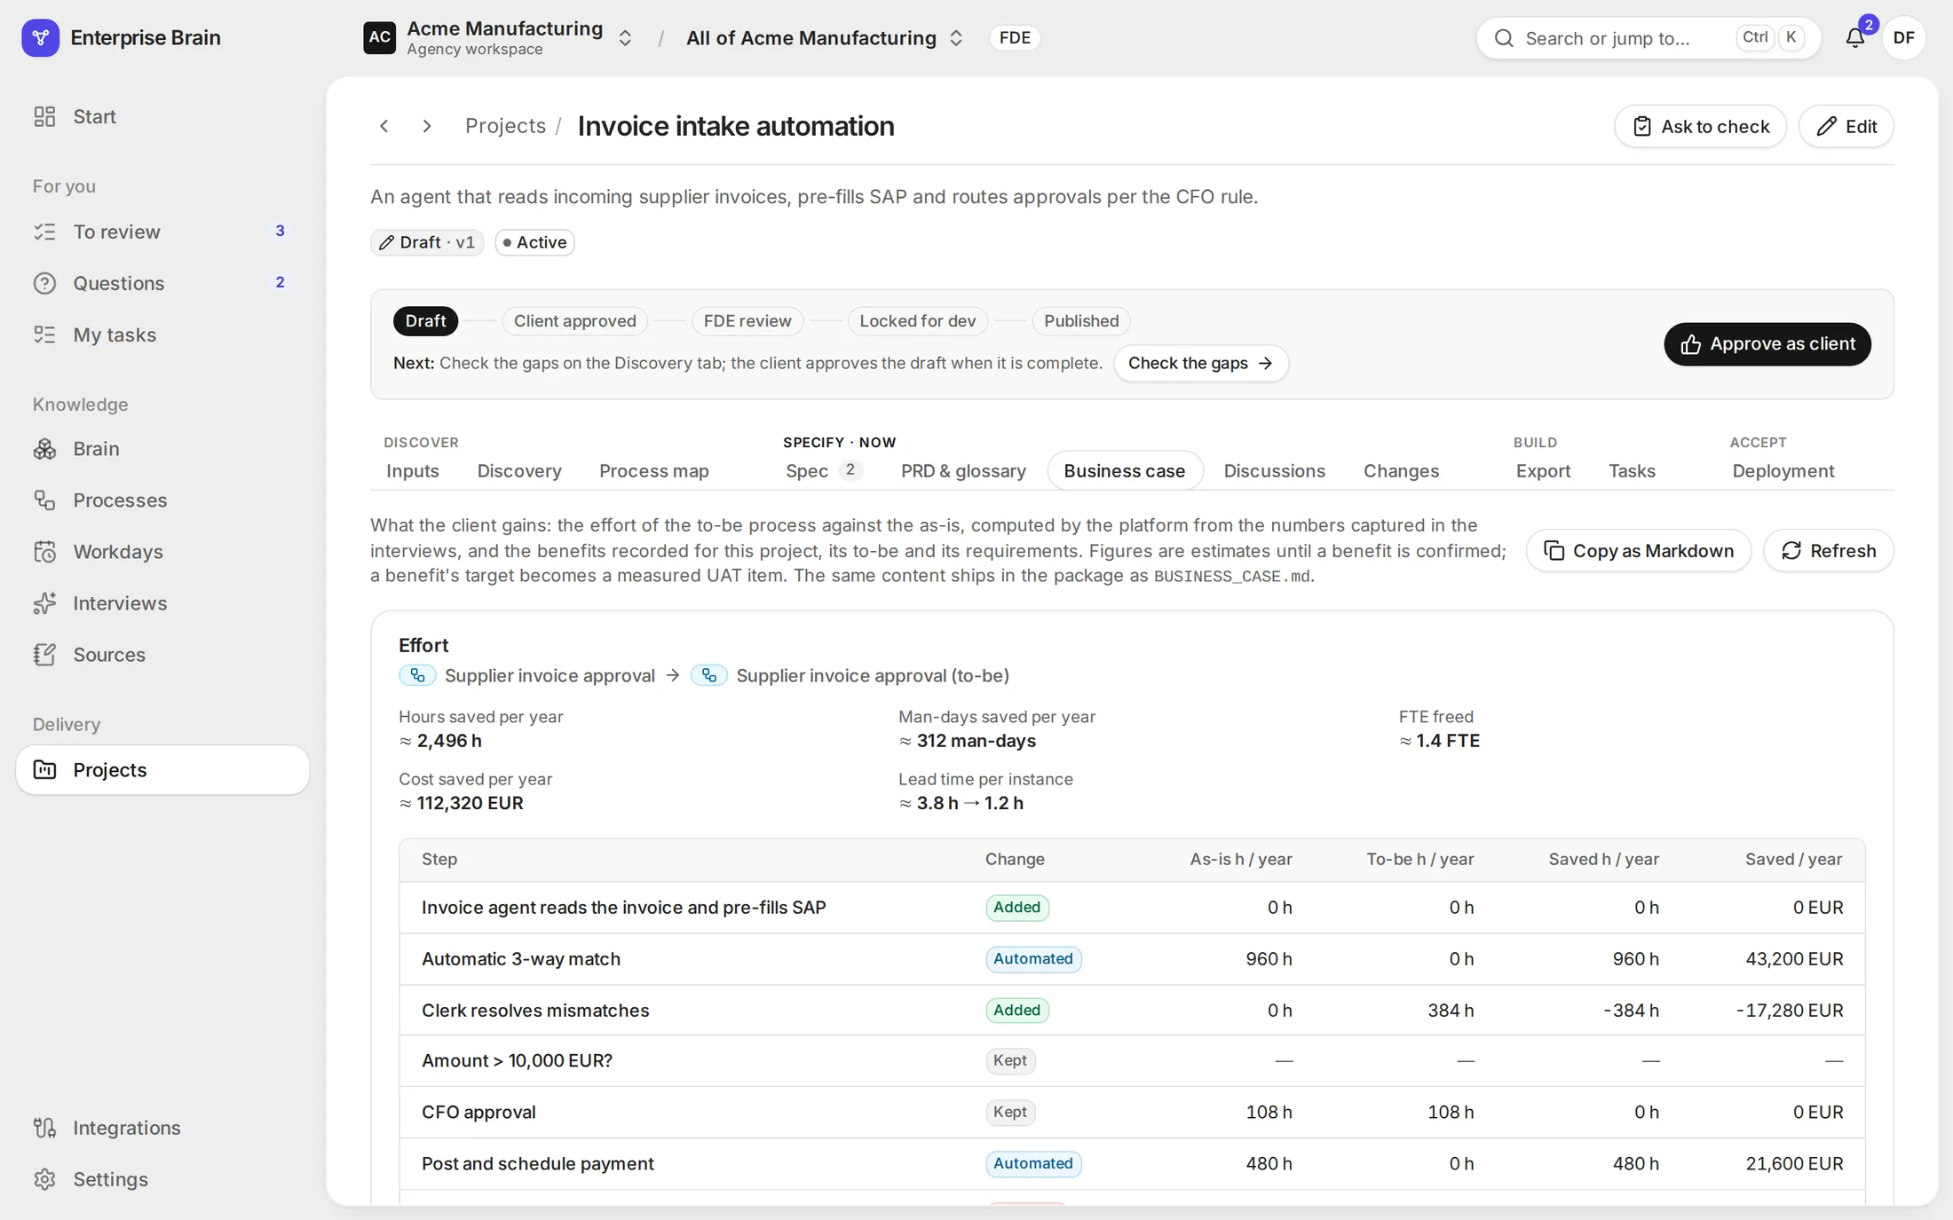The height and width of the screenshot is (1220, 1953).
Task: Open the Sources icon in sidebar
Action: pos(44,655)
